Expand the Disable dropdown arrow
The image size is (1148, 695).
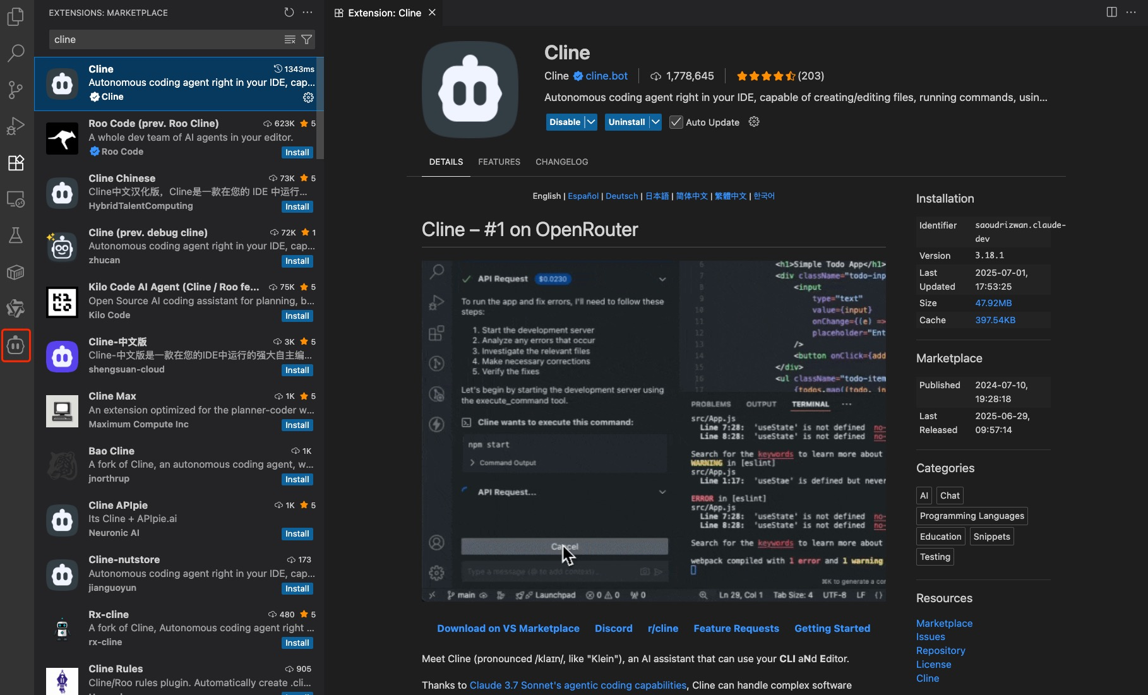(x=590, y=122)
